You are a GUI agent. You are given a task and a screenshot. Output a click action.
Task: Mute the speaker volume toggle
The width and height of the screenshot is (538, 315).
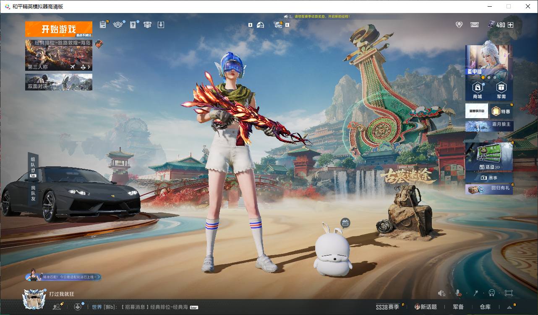(441, 293)
